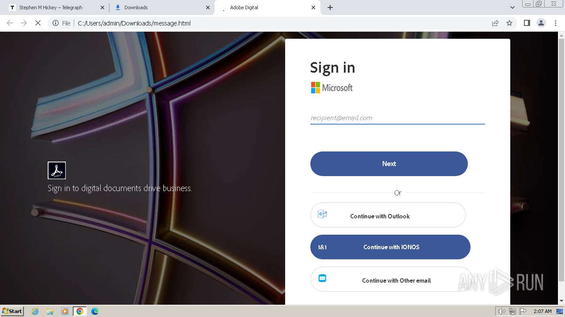Open the media player taskbar icon

65,311
